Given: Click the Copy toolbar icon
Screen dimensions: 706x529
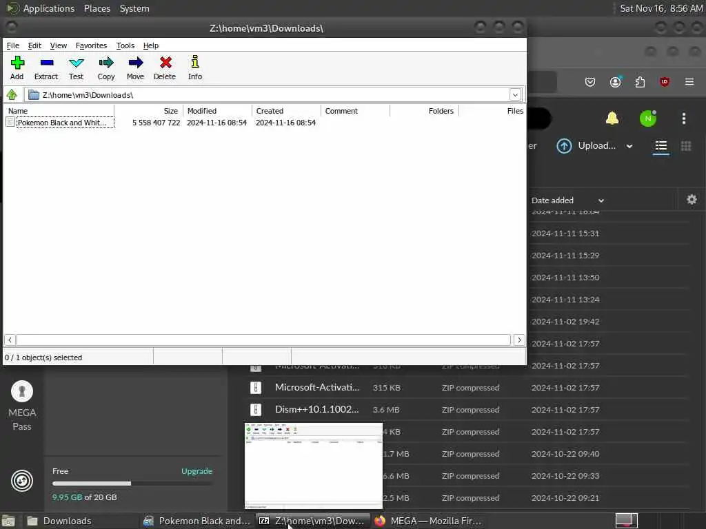Looking at the screenshot, I should click(106, 68).
